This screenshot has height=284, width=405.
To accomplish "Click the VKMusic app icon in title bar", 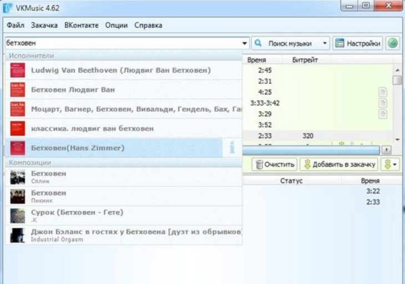I will (8, 8).
